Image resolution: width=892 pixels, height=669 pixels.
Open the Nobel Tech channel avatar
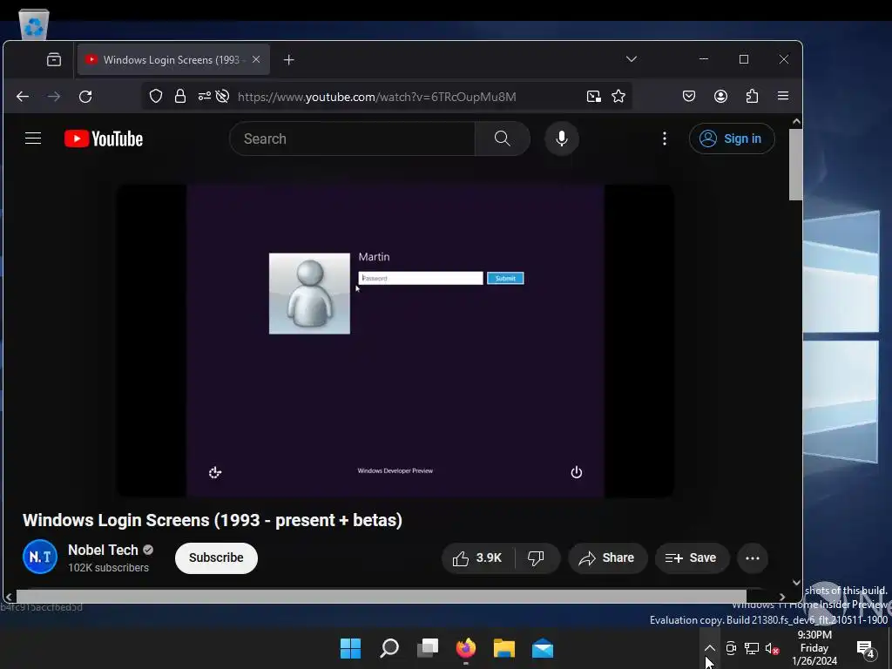40,557
